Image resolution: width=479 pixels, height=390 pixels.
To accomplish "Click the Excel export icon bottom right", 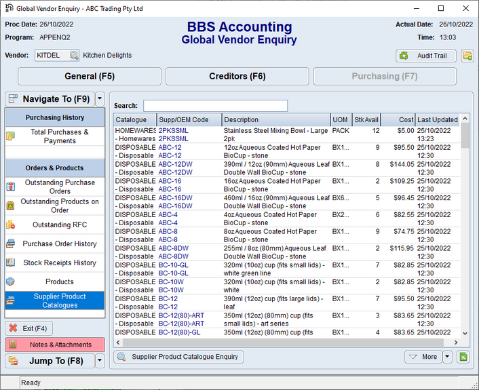I will (463, 357).
